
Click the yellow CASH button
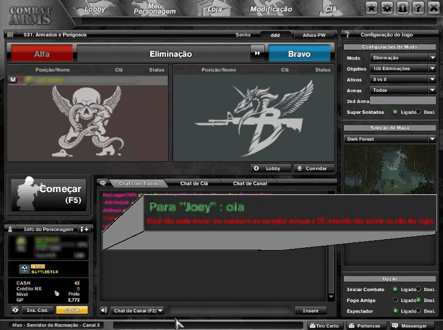[x=72, y=310]
